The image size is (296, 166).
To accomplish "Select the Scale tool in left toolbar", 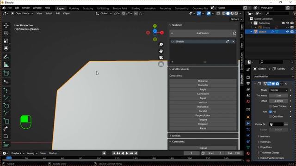I will 6,41.
